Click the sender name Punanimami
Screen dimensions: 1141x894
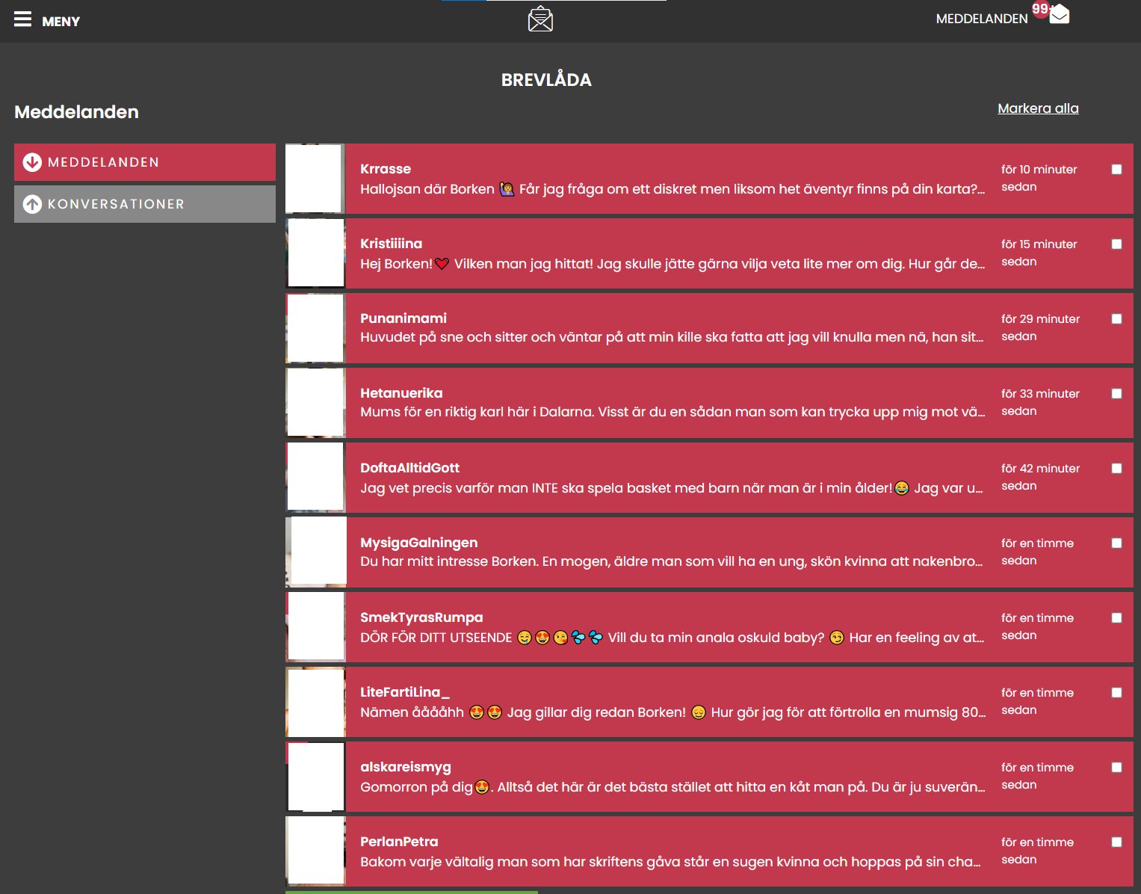403,318
